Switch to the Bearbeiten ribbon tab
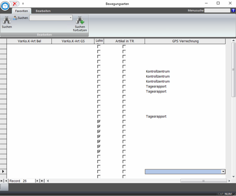The height and width of the screenshot is (196, 236). pos(43,11)
